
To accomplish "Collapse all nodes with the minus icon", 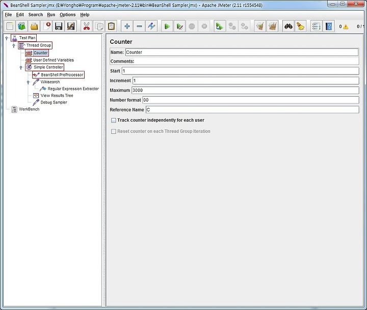I will pyautogui.click(x=139, y=26).
